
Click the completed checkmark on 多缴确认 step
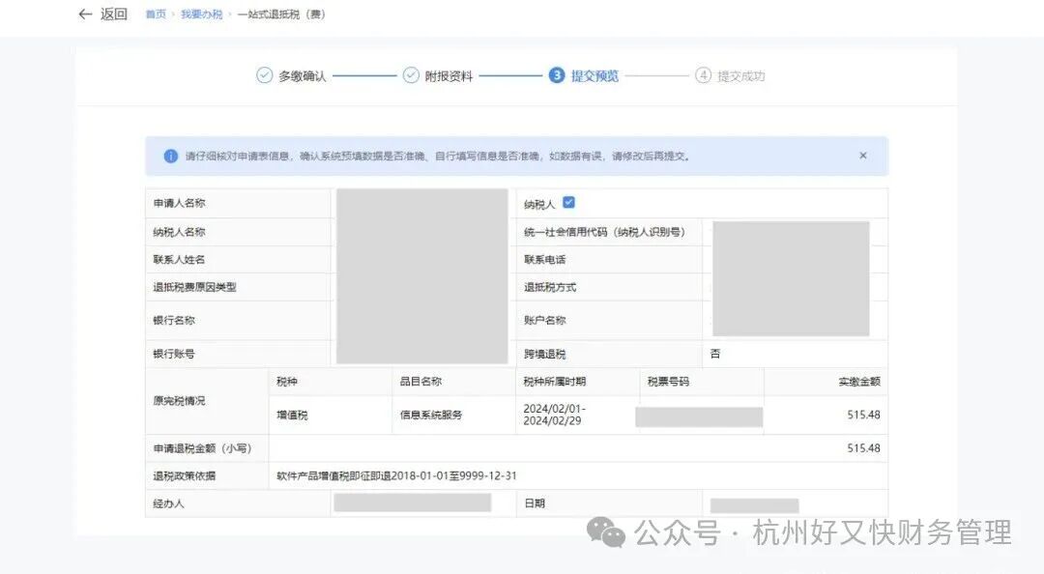click(264, 74)
